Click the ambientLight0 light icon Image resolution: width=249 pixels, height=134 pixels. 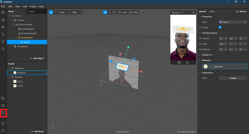pyautogui.click(x=19, y=29)
